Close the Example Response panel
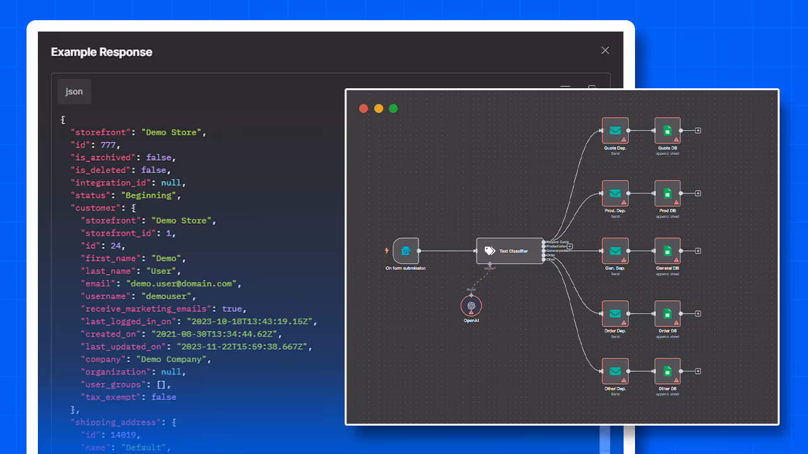 point(605,50)
